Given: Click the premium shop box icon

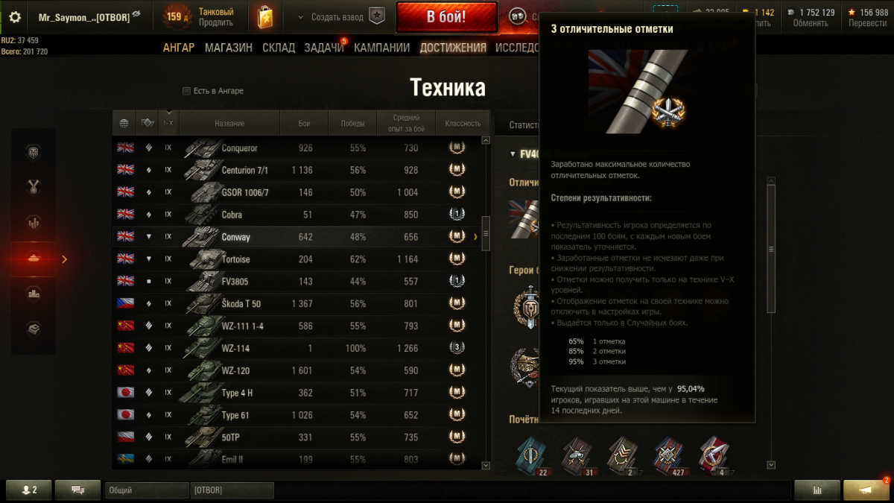Looking at the screenshot, I should 265,16.
